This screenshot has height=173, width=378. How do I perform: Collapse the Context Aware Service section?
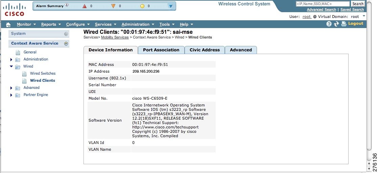click(66, 44)
